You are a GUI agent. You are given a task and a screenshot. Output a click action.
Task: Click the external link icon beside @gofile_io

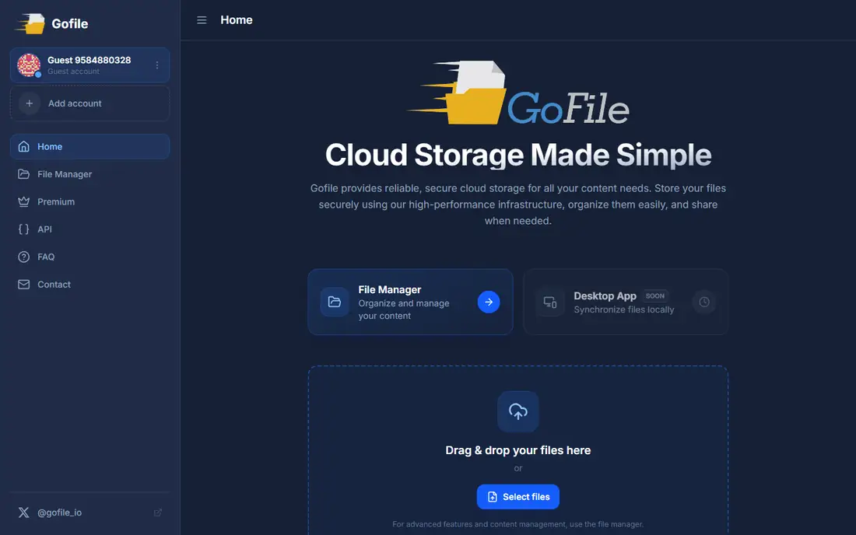tap(158, 512)
